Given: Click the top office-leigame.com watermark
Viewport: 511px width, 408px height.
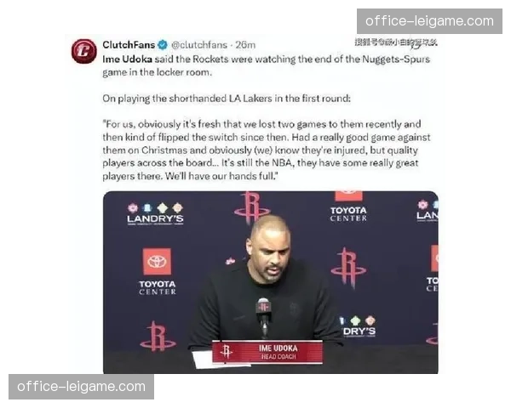Looking at the screenshot, I should [429, 21].
